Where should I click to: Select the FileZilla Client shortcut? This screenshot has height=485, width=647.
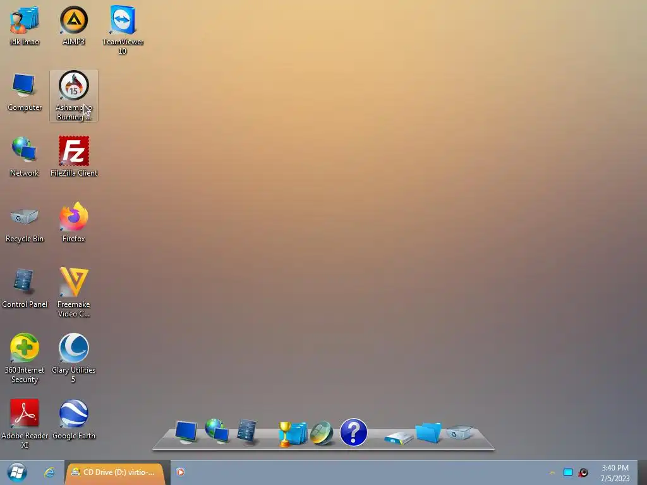(x=74, y=157)
